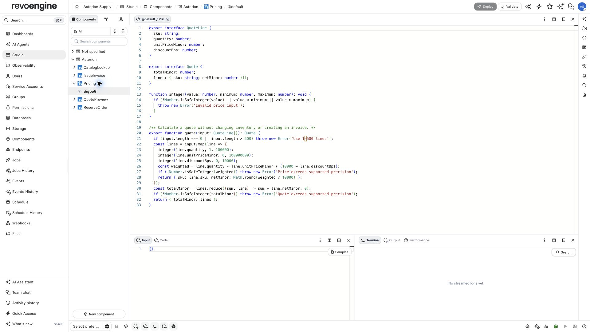590x332 pixels.
Task: Open the Select preference dropdown
Action: 86,326
